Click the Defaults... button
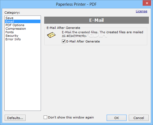The height and width of the screenshot is (125, 153). (x=15, y=118)
